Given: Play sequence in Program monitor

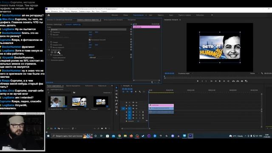Looking at the screenshot, I should point(220,81).
